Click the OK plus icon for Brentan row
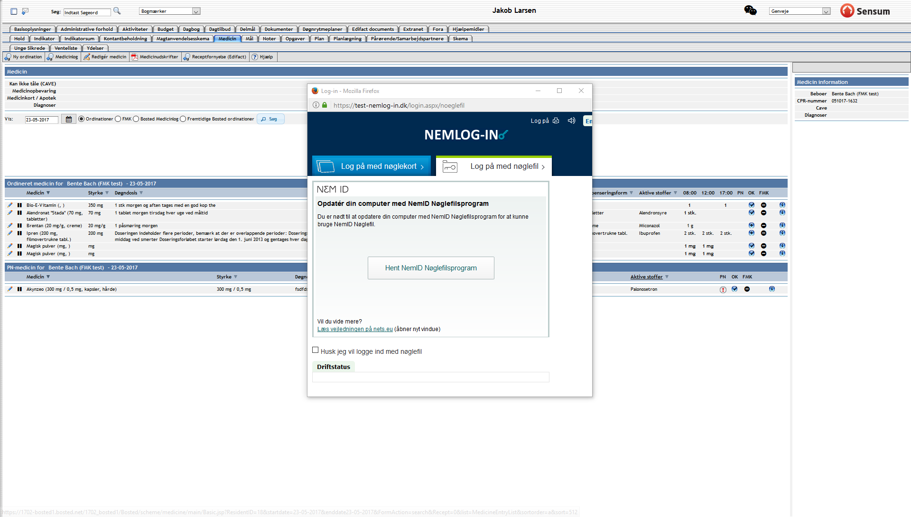 [x=752, y=226]
